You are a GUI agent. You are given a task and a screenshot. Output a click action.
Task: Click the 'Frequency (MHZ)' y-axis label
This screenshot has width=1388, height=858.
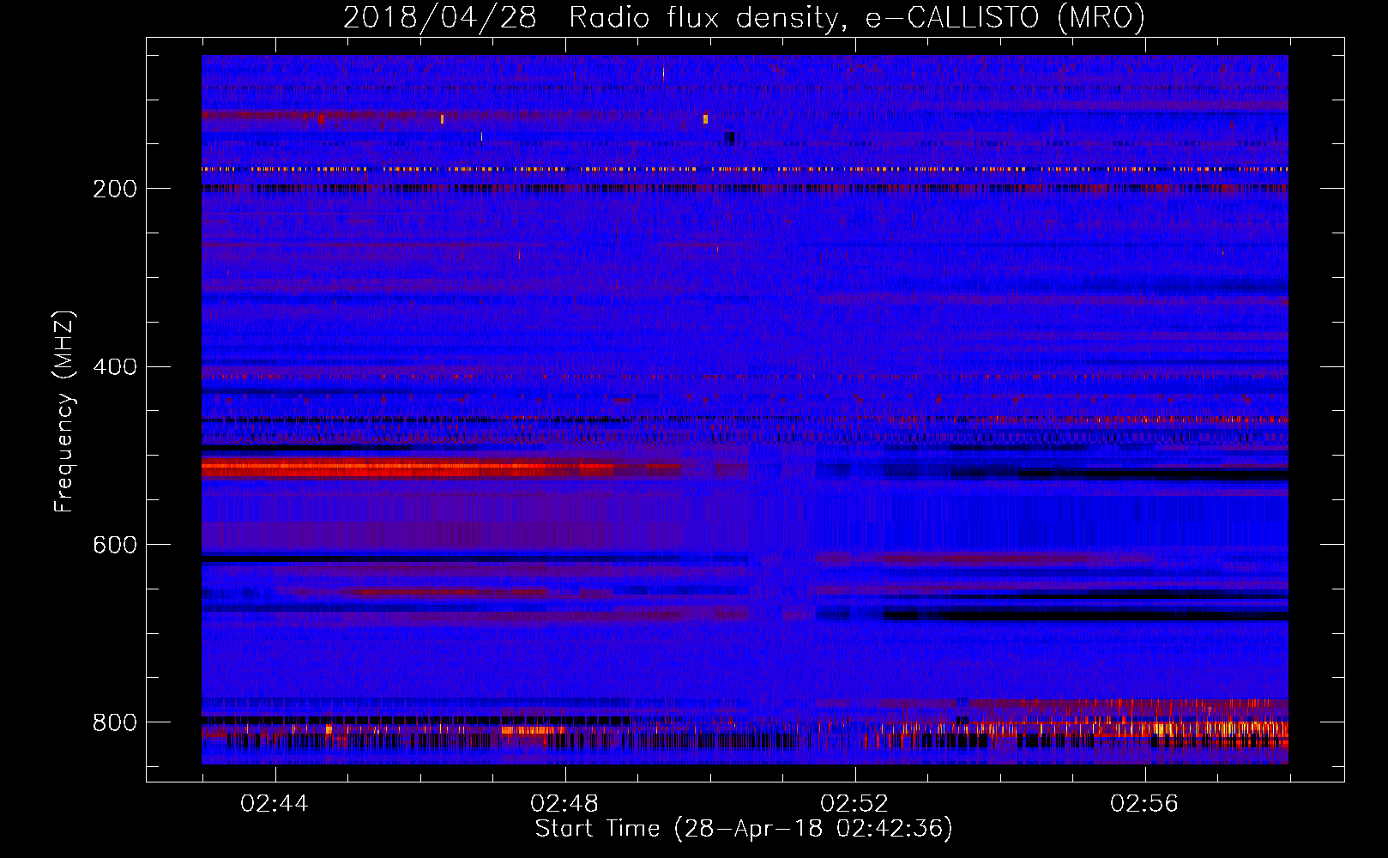point(64,412)
